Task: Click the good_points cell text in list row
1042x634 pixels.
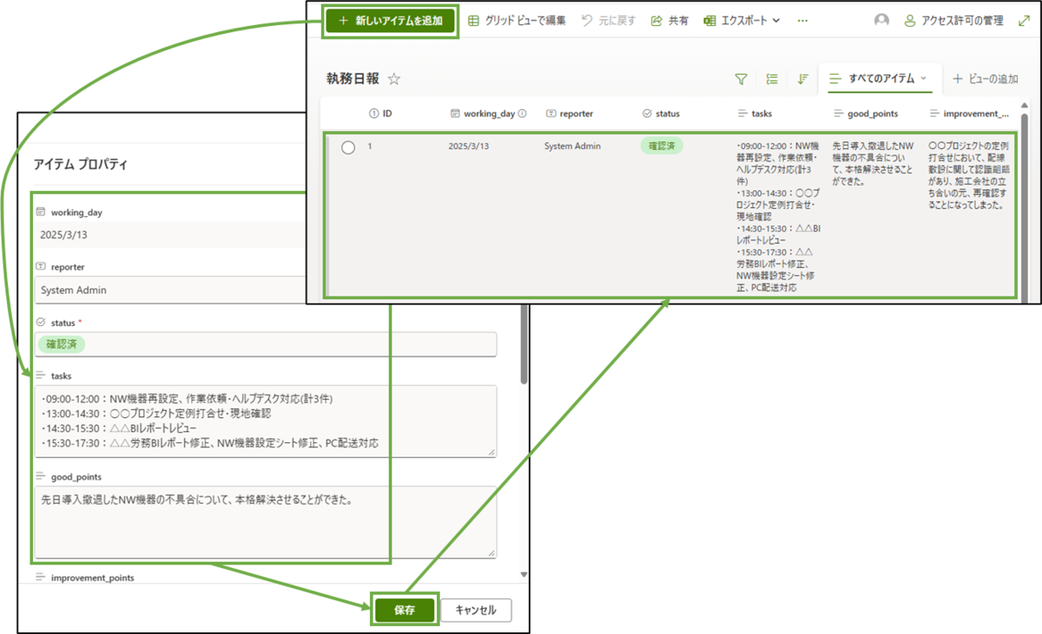Action: pos(873,165)
